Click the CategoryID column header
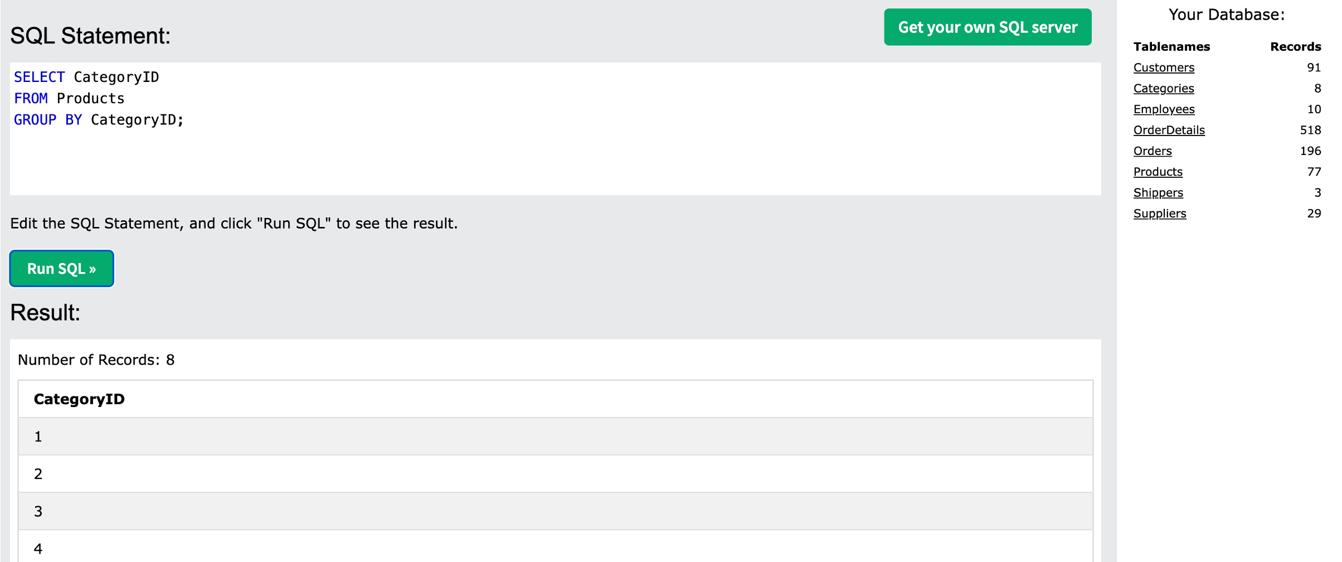The width and height of the screenshot is (1342, 562). [x=79, y=399]
